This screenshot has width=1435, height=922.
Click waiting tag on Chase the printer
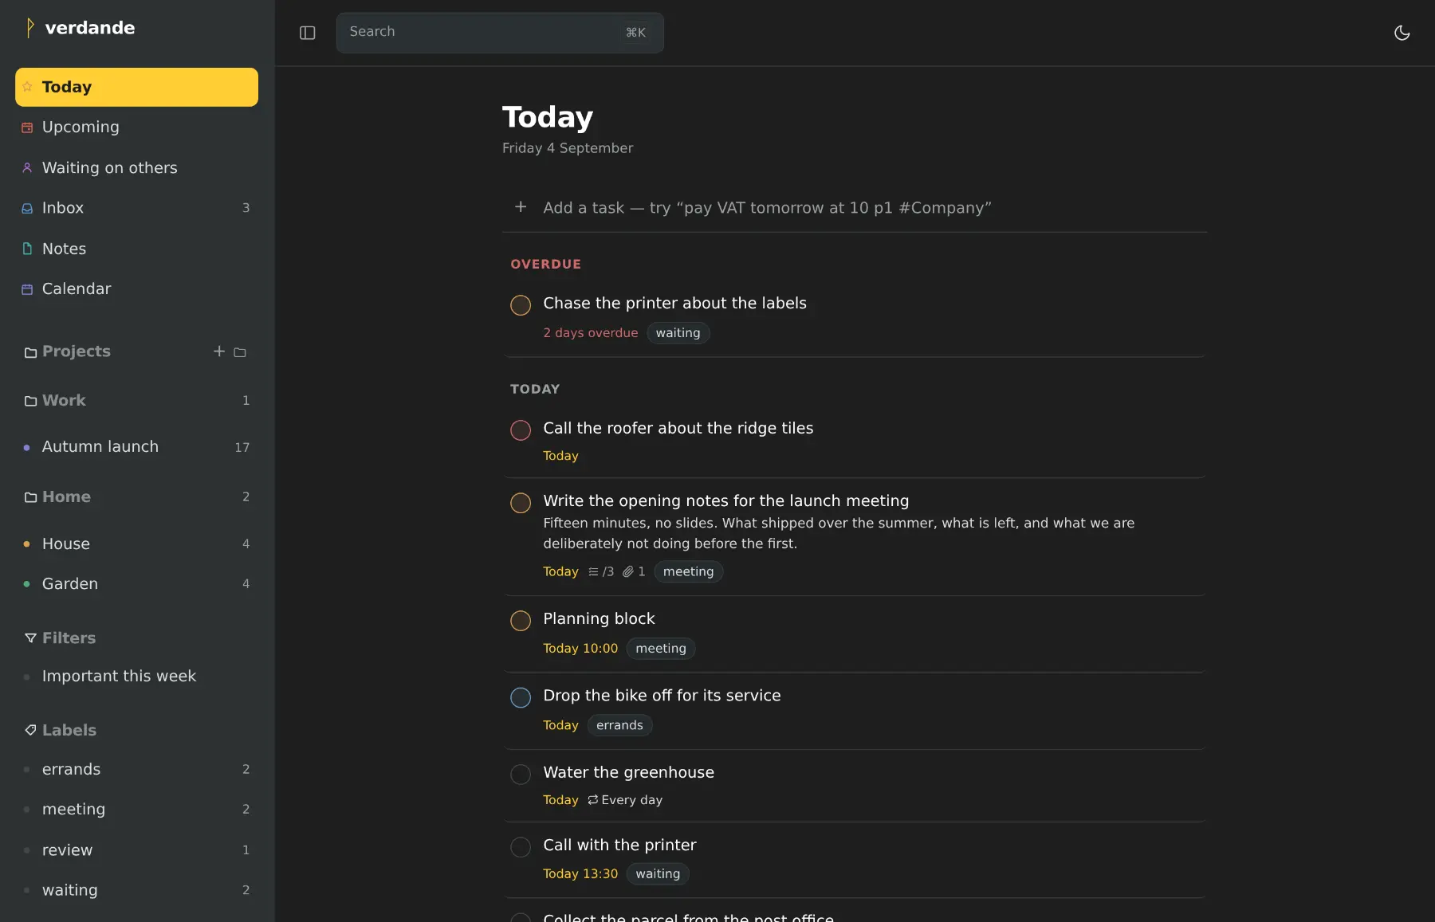click(x=678, y=333)
